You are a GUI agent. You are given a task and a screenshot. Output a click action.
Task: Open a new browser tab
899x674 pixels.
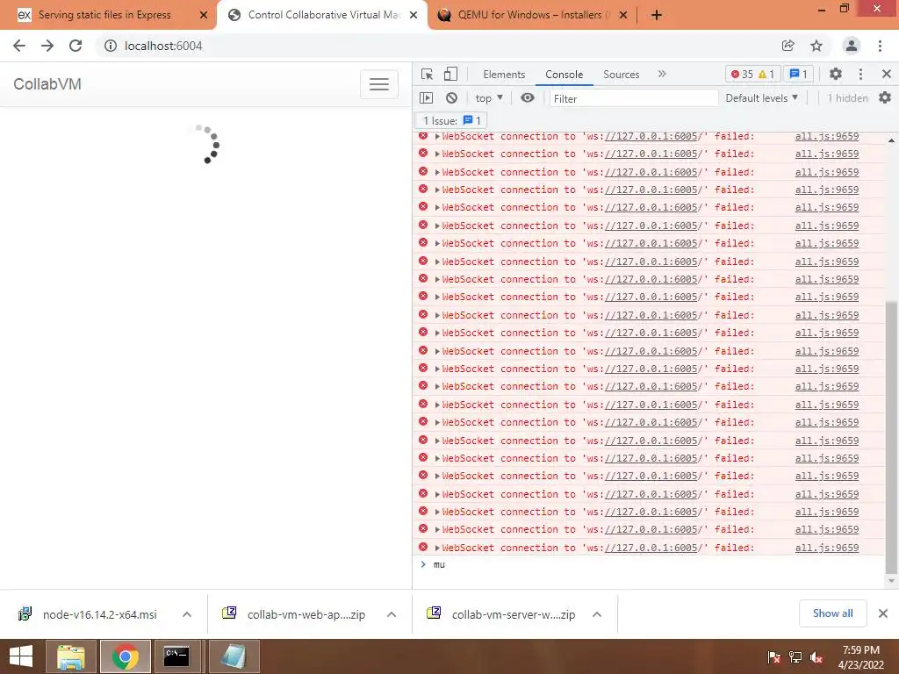(657, 15)
